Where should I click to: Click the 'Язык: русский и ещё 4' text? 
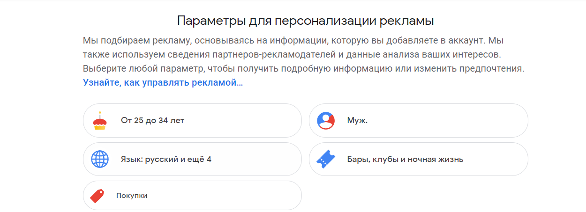click(166, 160)
